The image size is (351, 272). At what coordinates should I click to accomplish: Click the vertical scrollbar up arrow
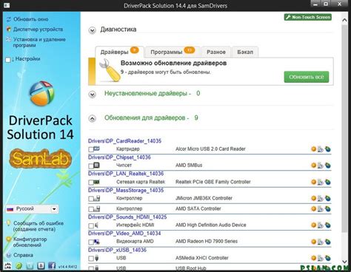click(344, 21)
